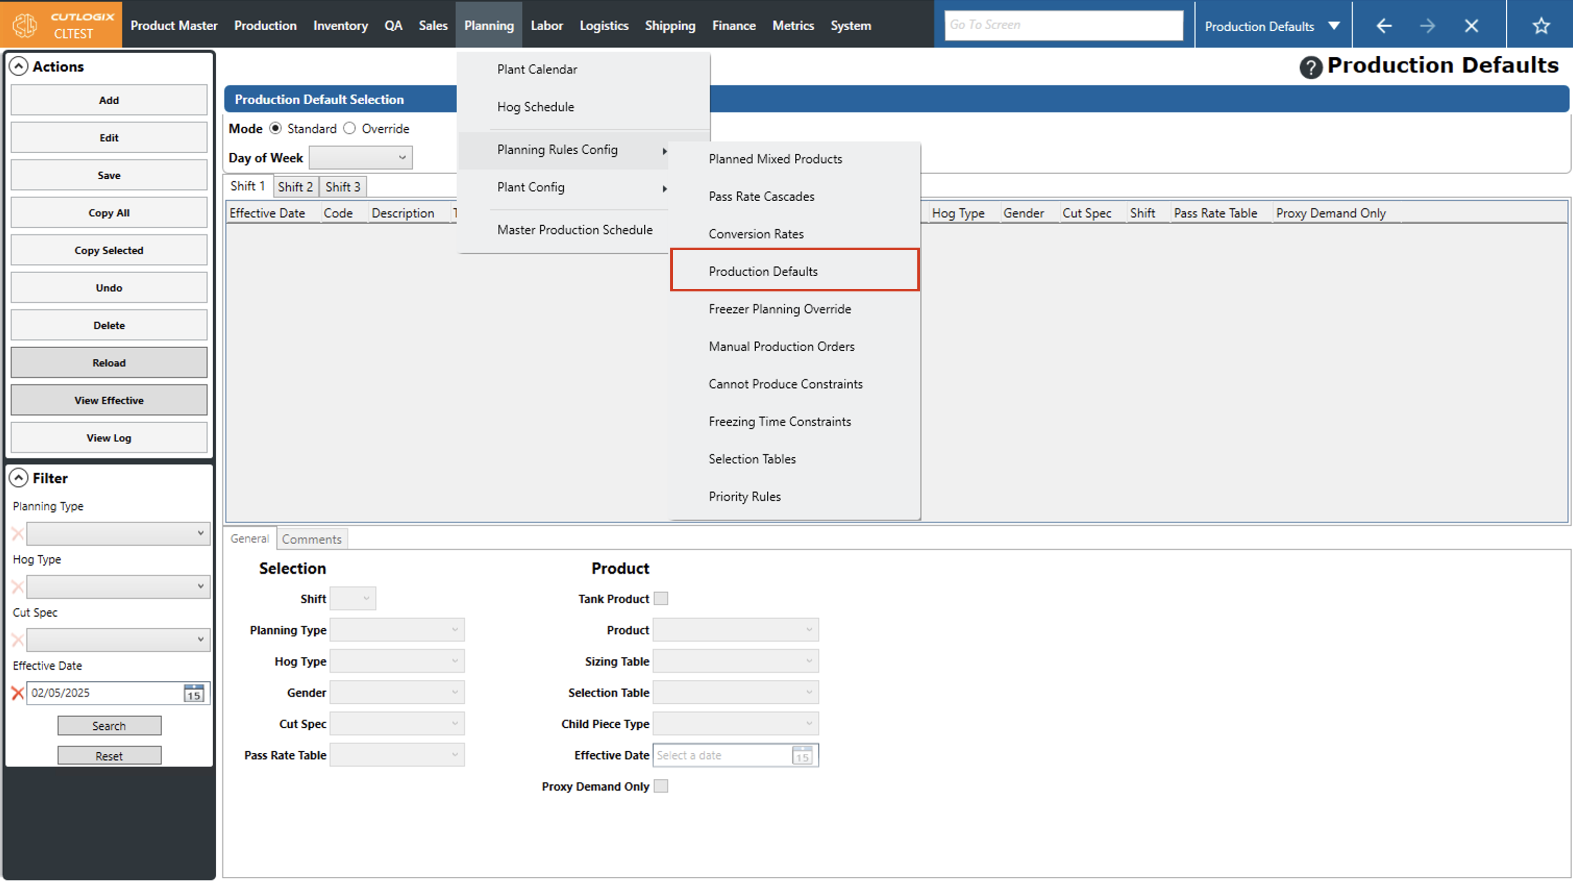Click the favorites star icon

1541,26
